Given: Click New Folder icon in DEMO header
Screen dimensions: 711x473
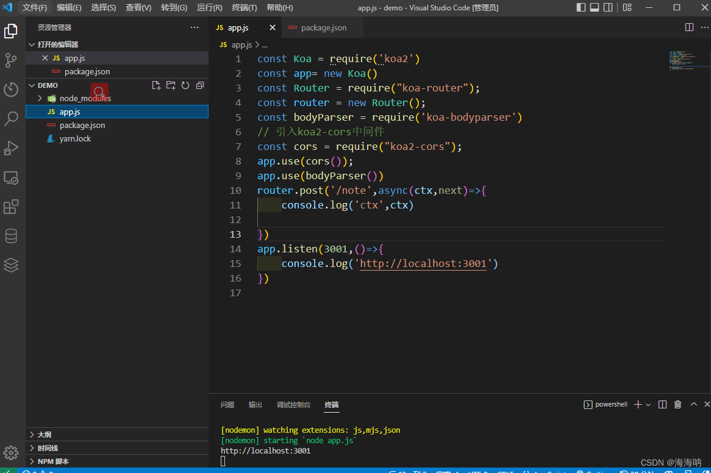Looking at the screenshot, I should point(171,85).
